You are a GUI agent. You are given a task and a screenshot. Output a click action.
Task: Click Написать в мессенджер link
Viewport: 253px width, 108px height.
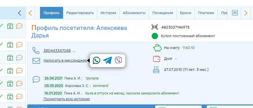tap(65, 60)
